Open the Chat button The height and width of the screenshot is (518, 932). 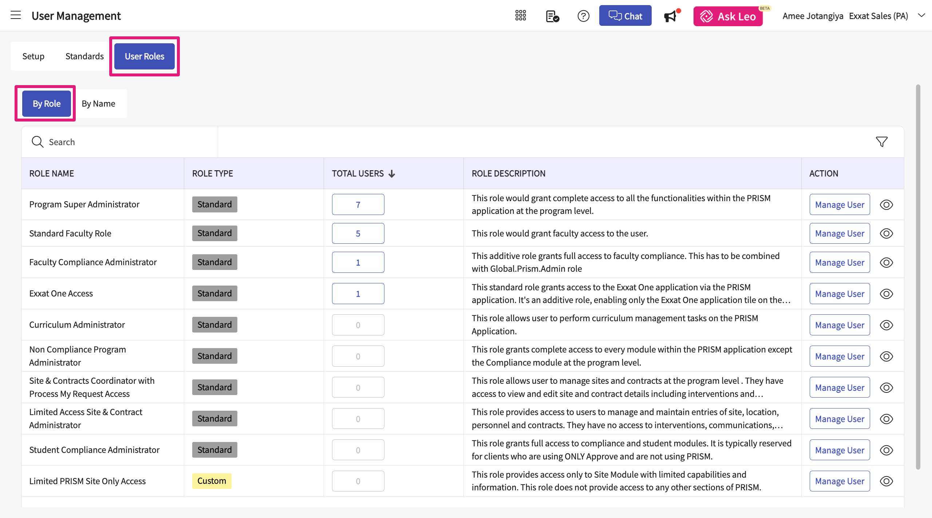click(x=625, y=16)
